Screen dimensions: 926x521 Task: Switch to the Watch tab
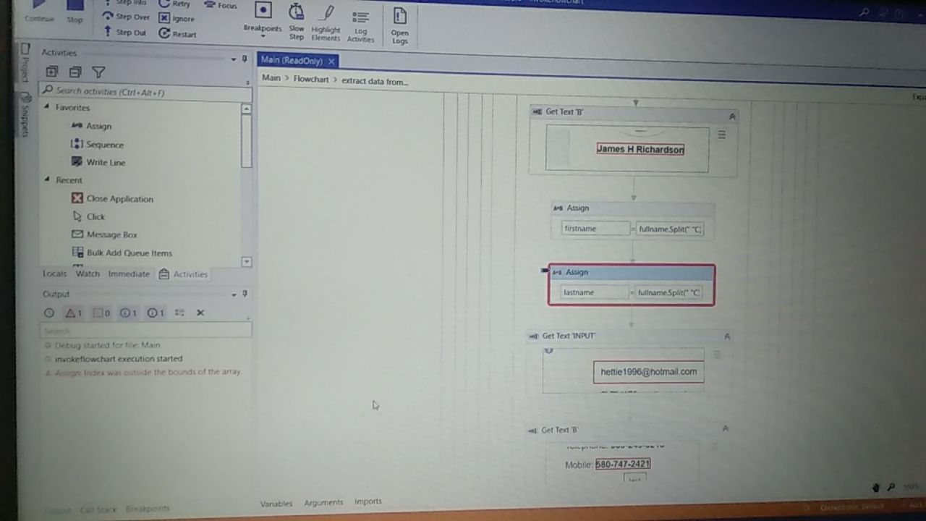click(x=88, y=274)
